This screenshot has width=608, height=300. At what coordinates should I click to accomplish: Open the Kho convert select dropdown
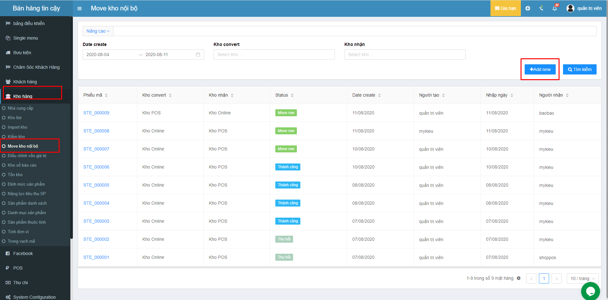pyautogui.click(x=274, y=54)
